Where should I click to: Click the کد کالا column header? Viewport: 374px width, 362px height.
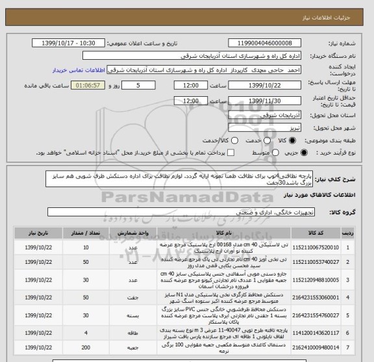316,233
